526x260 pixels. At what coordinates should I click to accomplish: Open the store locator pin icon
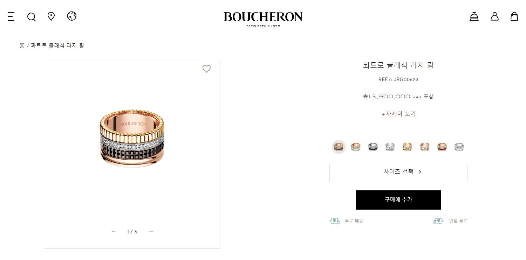point(51,16)
